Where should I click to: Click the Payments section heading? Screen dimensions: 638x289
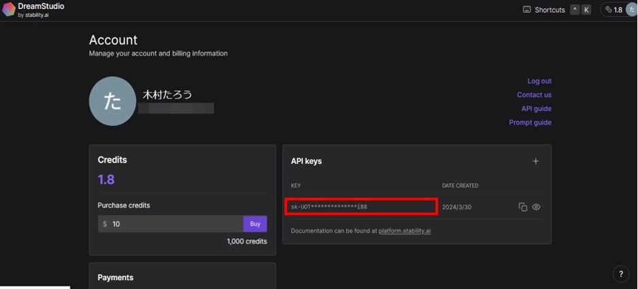(x=116, y=277)
